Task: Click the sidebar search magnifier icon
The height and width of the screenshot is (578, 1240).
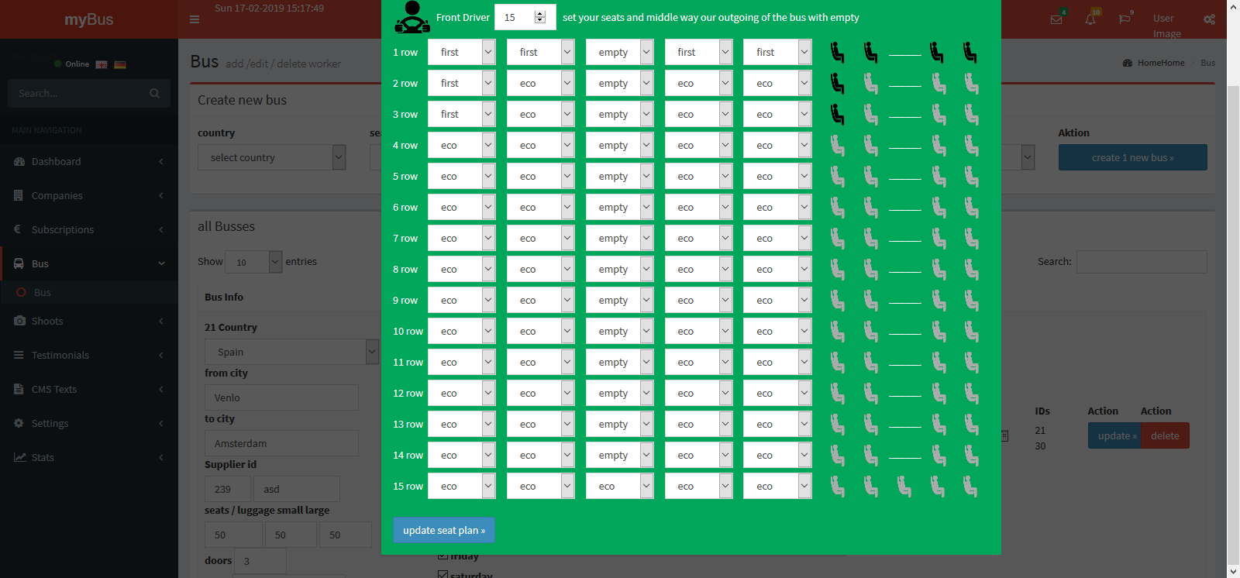Action: tap(155, 94)
